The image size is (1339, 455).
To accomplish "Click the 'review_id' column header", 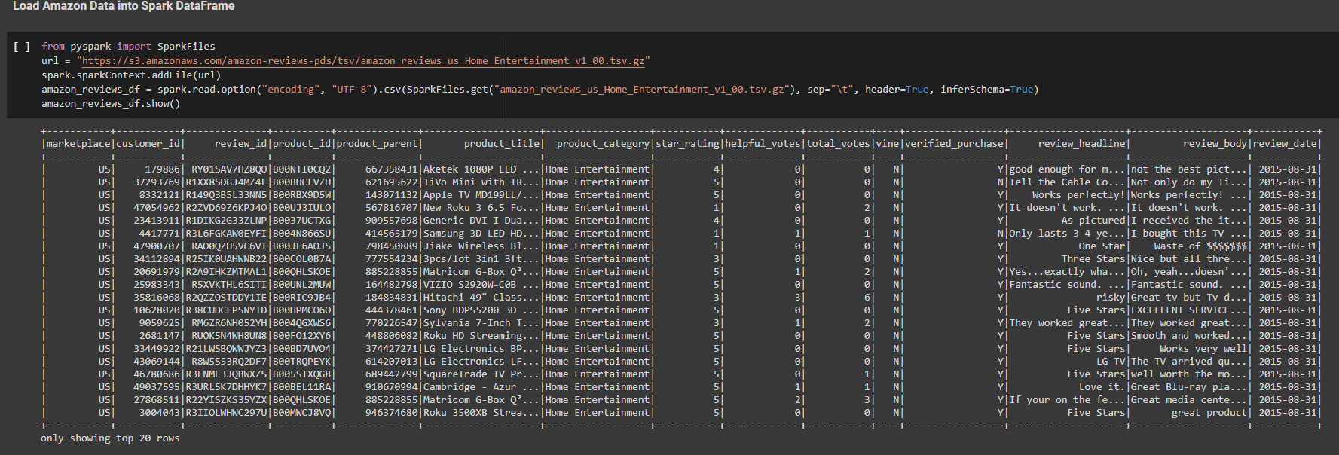I will tap(240, 144).
